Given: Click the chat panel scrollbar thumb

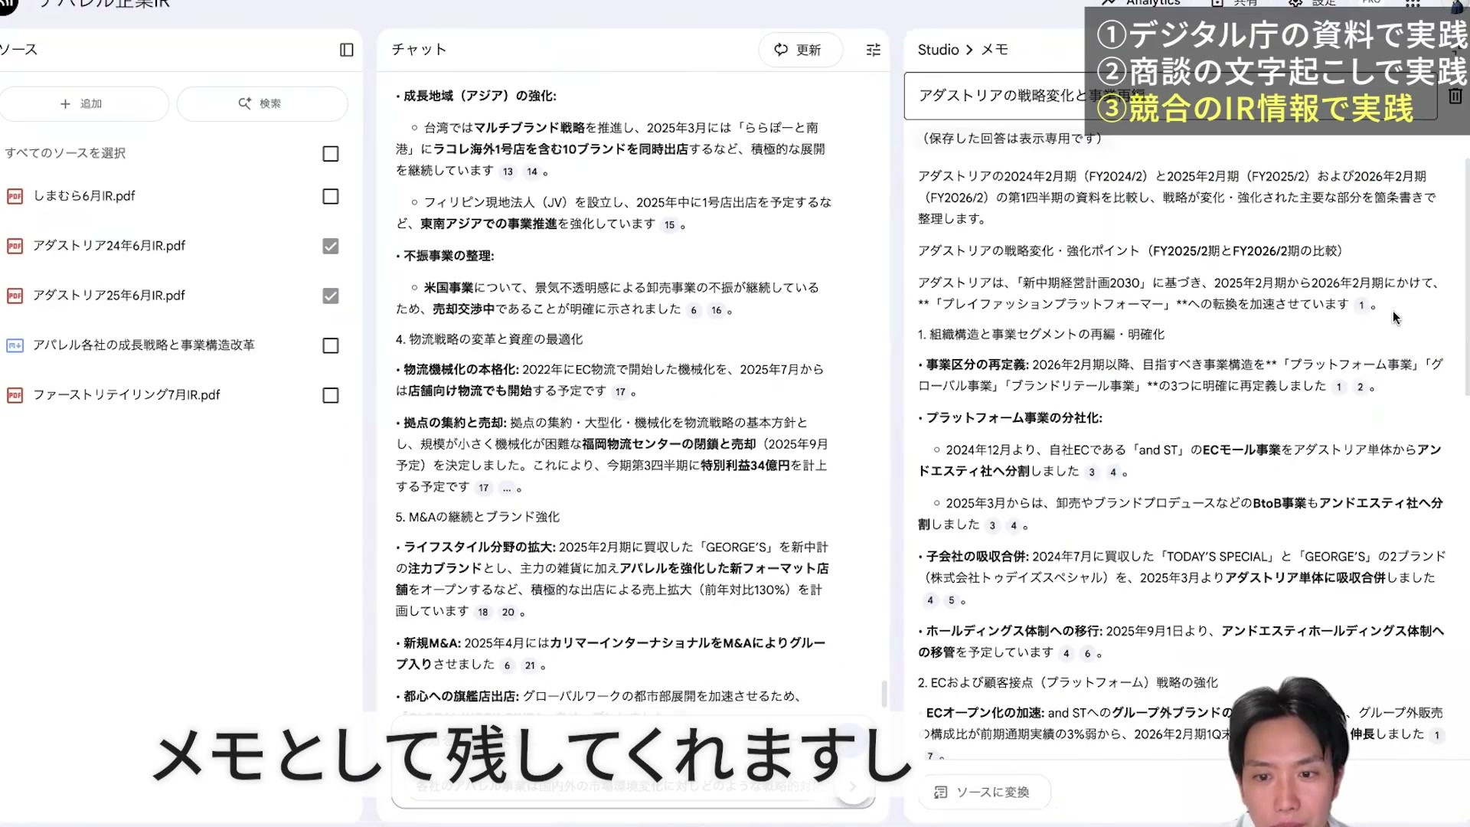Looking at the screenshot, I should pyautogui.click(x=884, y=694).
